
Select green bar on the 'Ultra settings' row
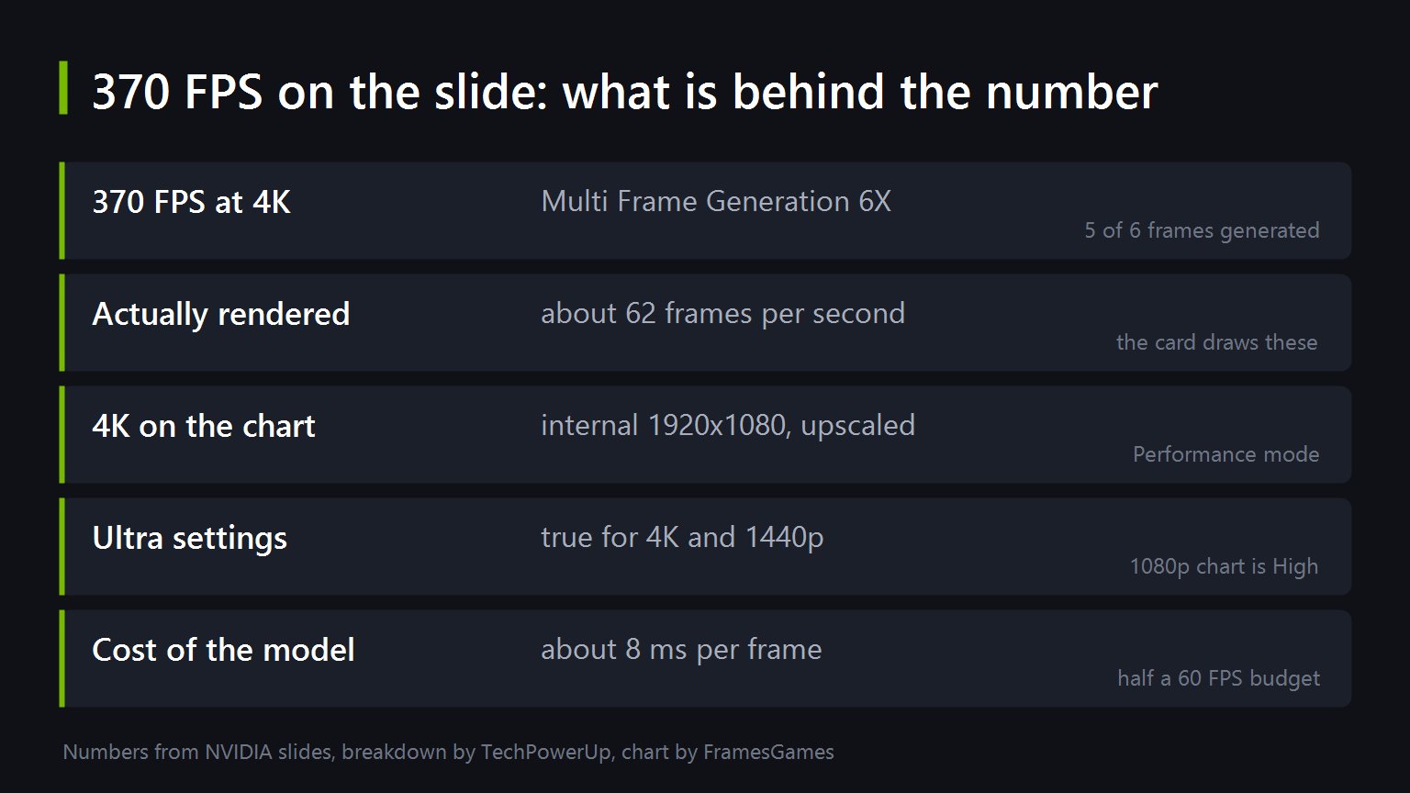tap(62, 546)
